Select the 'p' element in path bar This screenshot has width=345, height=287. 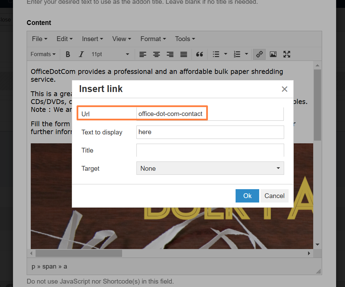34,266
